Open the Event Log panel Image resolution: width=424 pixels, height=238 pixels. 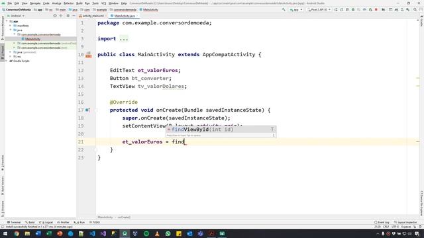coord(382,222)
